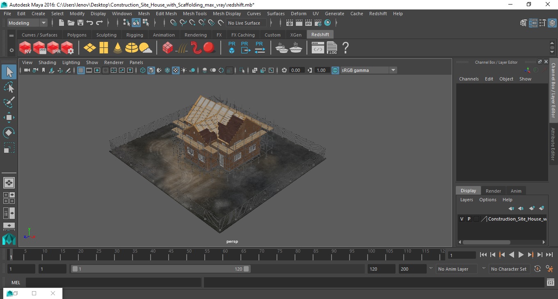This screenshot has width=558, height=299.
Task: Pick the Rotate tool in the toolbox
Action: click(x=9, y=133)
